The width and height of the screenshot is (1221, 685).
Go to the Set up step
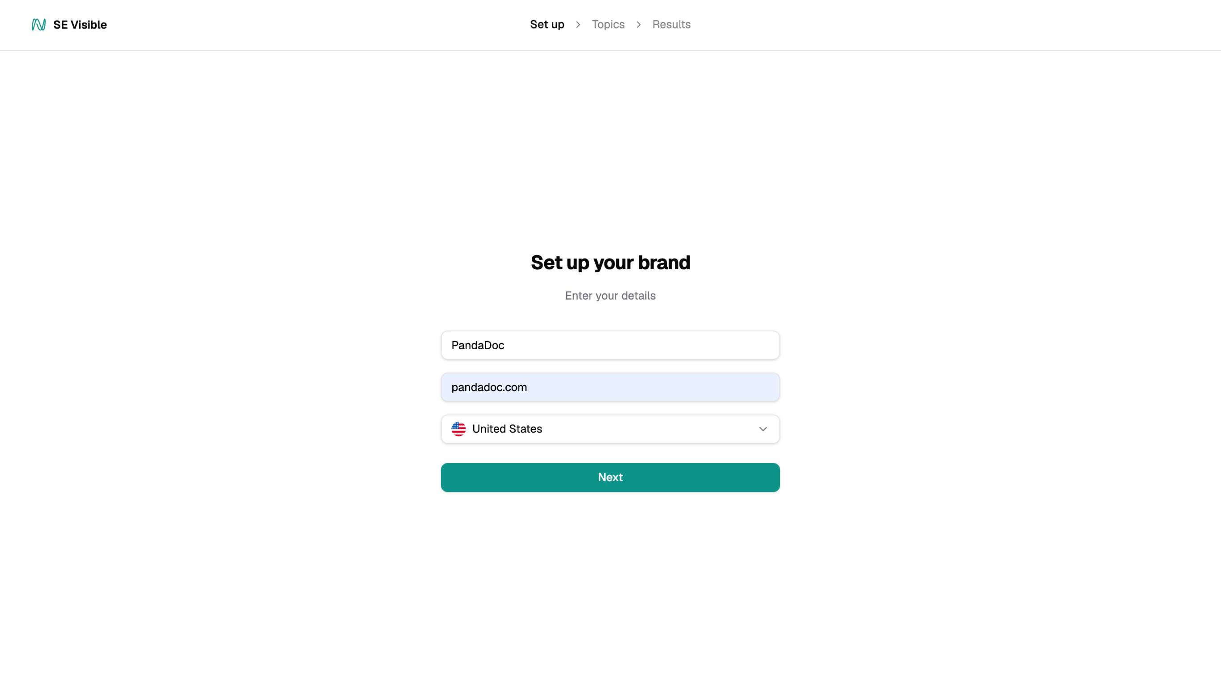pyautogui.click(x=547, y=25)
